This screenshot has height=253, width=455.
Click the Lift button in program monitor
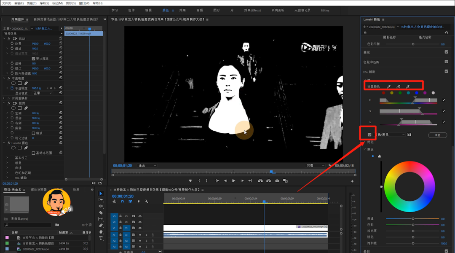click(260, 180)
